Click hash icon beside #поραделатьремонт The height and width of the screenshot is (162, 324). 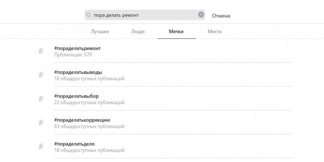click(41, 51)
